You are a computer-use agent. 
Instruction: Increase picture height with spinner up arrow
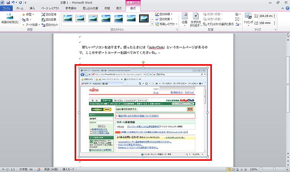(x=275, y=15)
